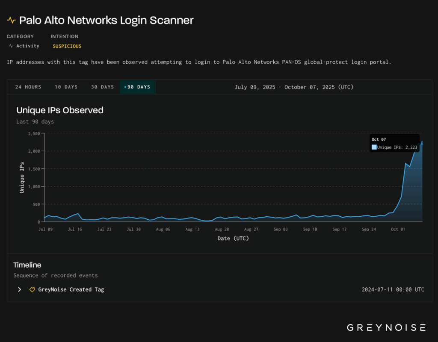The height and width of the screenshot is (342, 438).
Task: Click the 2,500 y-axis value
Action: pos(34,134)
